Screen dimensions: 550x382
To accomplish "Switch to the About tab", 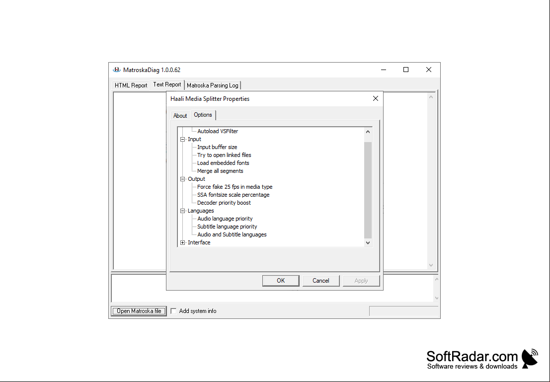I will coord(180,115).
